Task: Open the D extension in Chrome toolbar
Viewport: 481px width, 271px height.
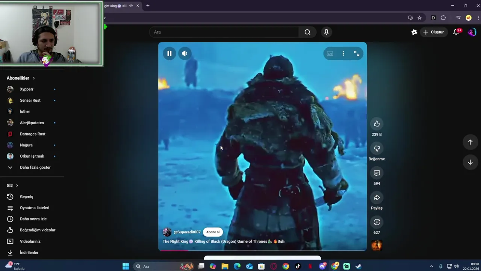Action: (x=433, y=18)
